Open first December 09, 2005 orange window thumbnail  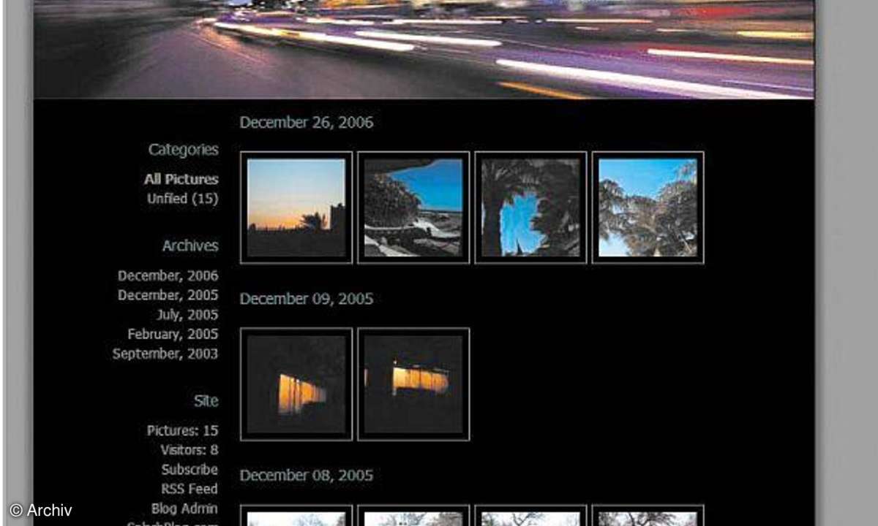tap(296, 384)
